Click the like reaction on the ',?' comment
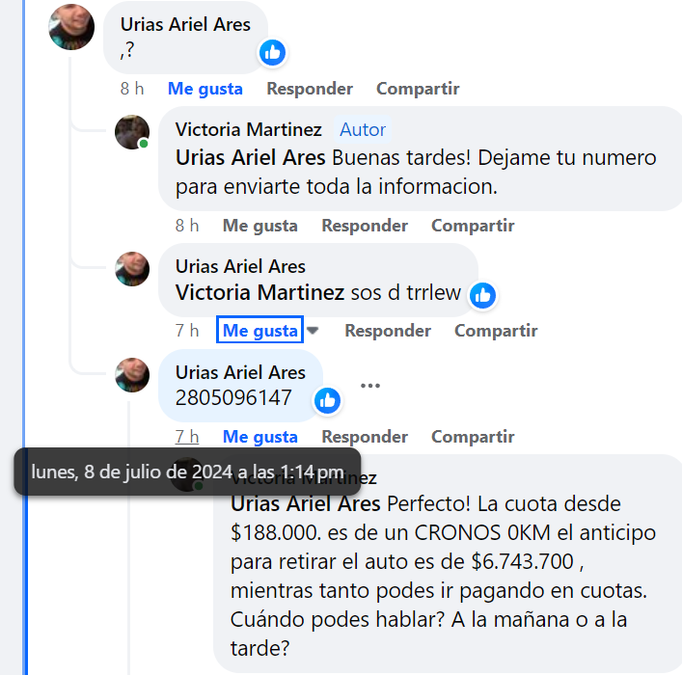The width and height of the screenshot is (682, 675). tap(272, 53)
